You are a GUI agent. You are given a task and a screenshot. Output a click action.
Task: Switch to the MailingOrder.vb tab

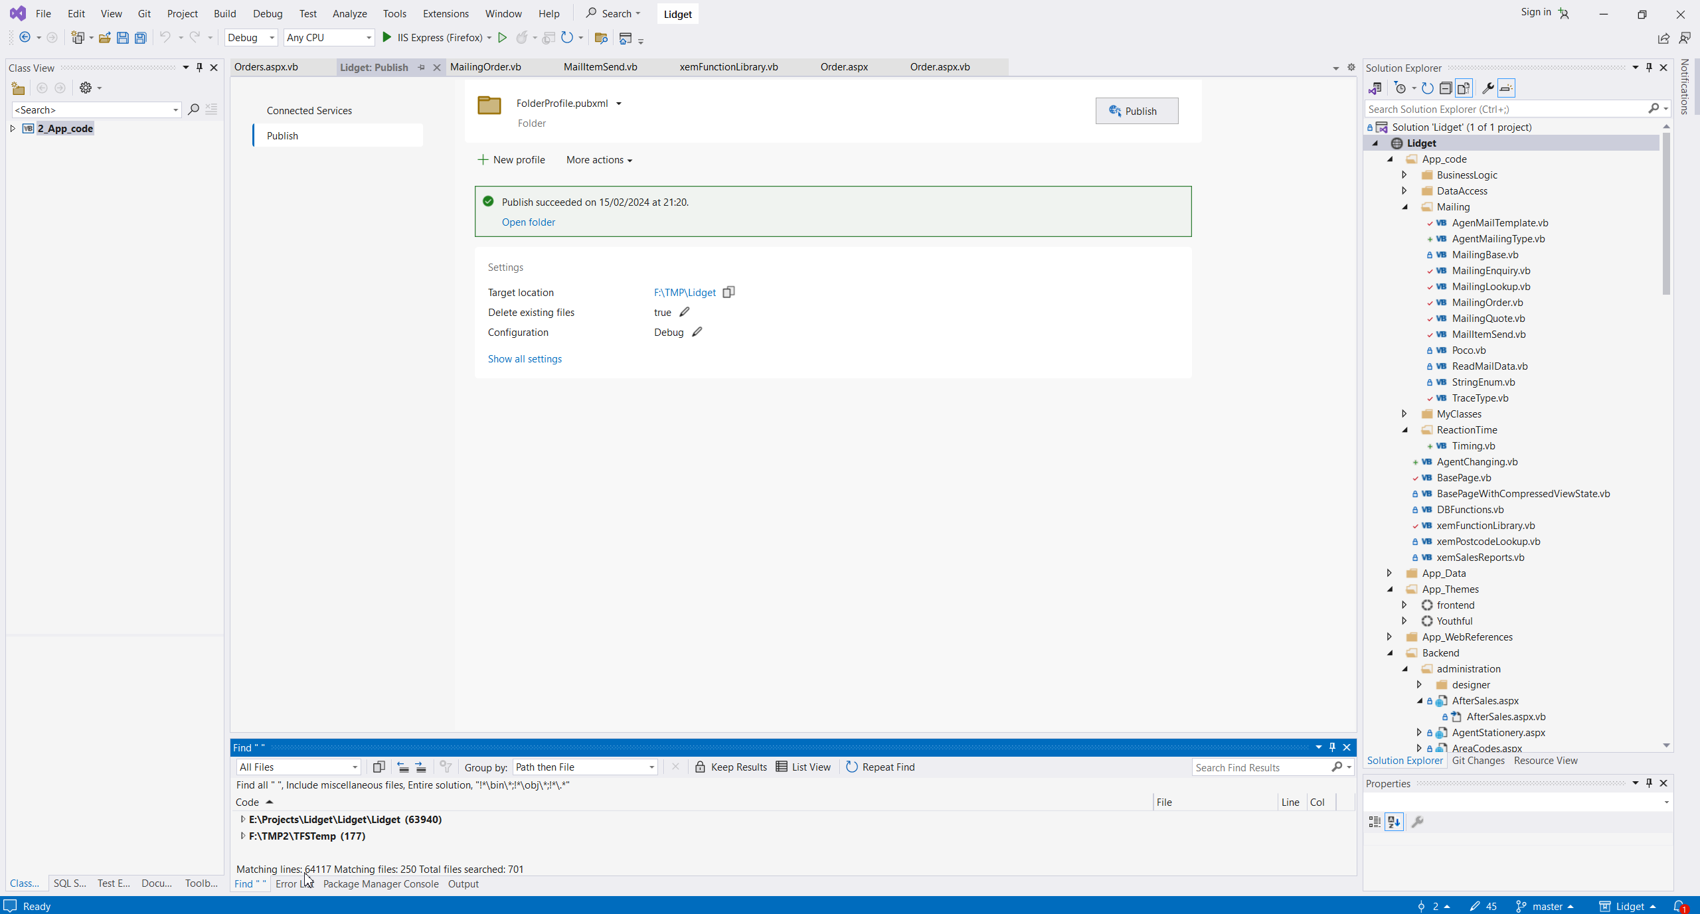[485, 67]
